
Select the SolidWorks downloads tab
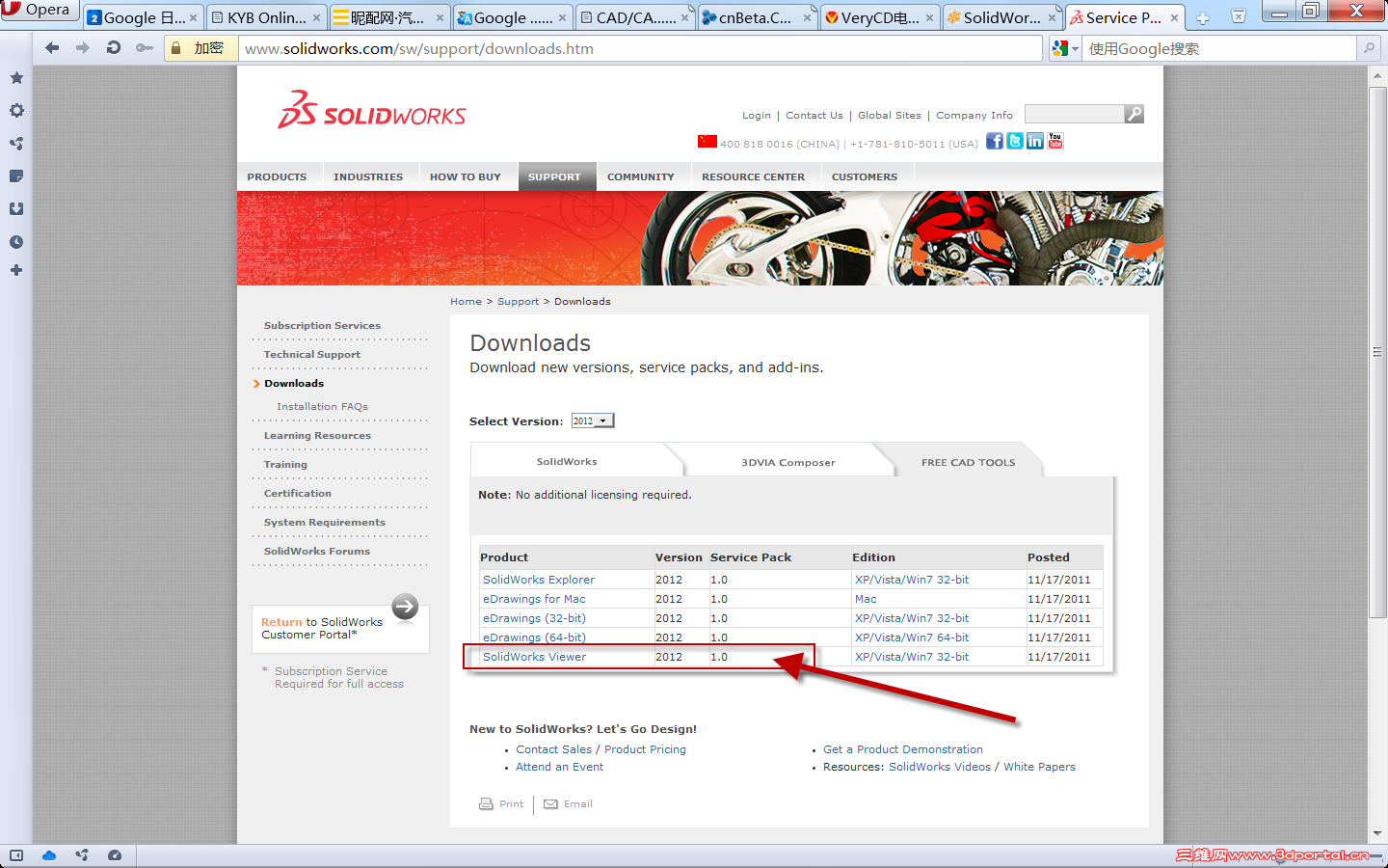[567, 461]
